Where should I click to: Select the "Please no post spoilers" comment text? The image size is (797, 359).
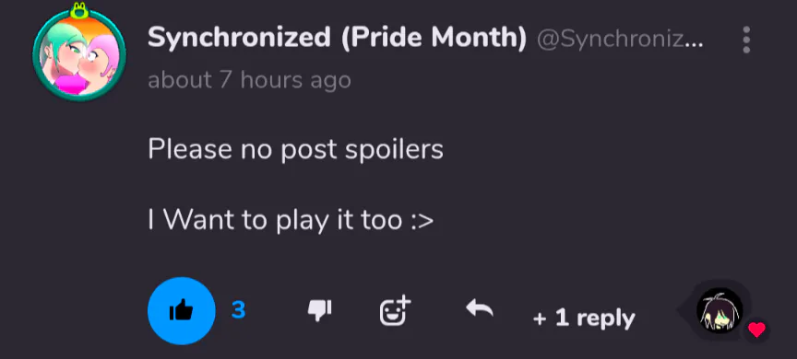(295, 149)
